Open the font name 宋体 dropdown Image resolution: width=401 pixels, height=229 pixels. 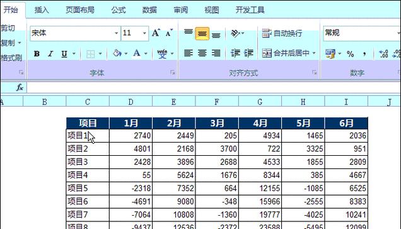[x=117, y=33]
